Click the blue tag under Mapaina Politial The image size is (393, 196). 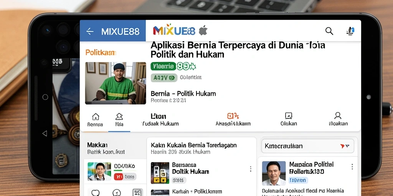point(298,180)
